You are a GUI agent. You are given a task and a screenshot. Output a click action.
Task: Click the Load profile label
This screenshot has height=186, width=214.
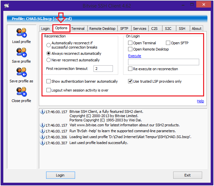pos(21,42)
